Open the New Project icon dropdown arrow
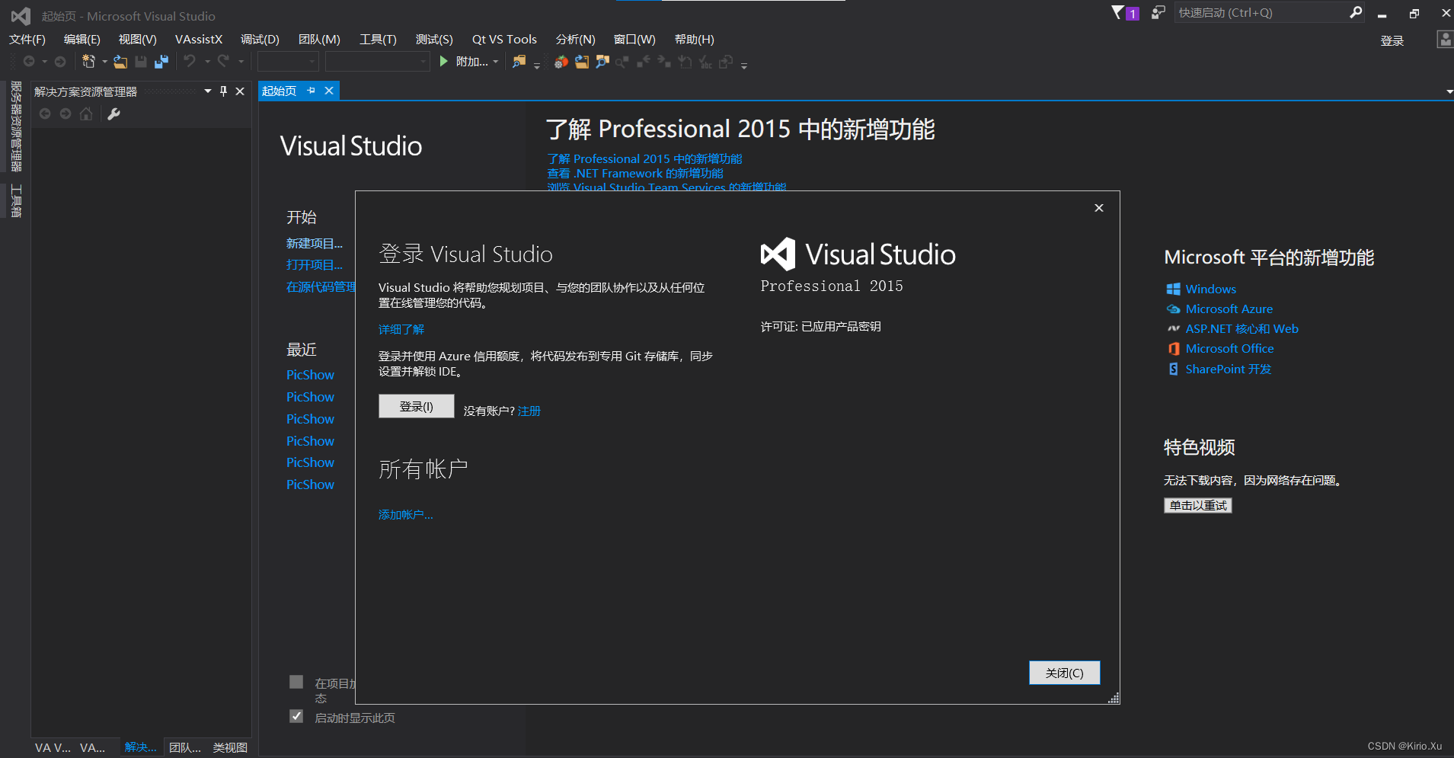Viewport: 1454px width, 758px height. point(104,62)
